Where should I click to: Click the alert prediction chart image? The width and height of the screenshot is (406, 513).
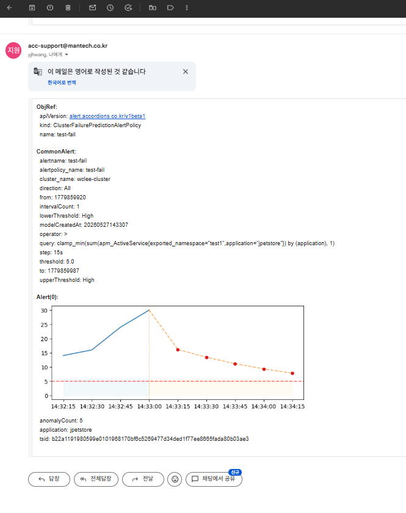point(171,357)
